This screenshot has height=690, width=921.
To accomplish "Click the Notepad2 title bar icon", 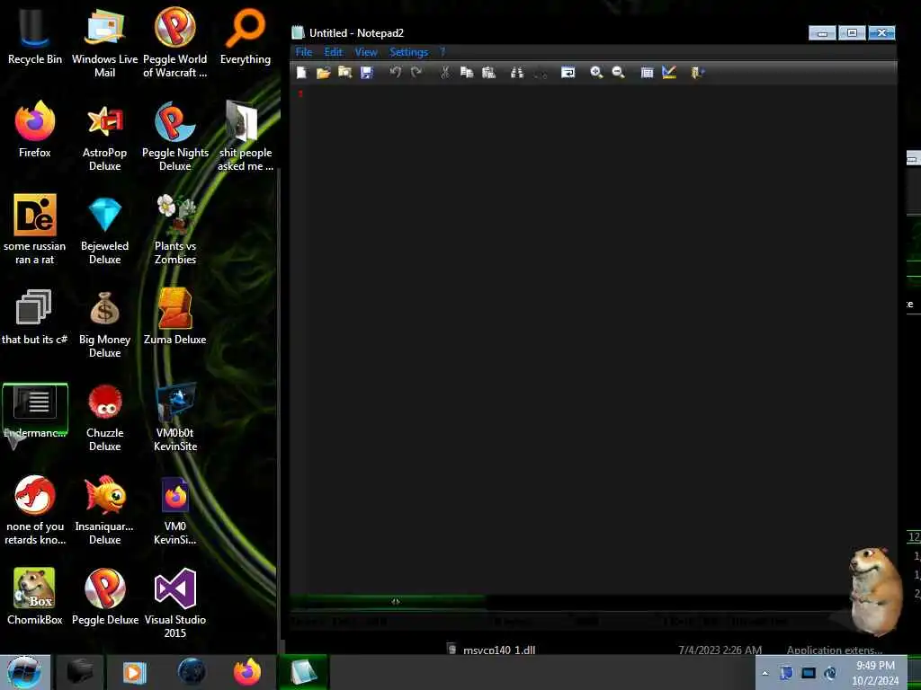I will tap(299, 33).
